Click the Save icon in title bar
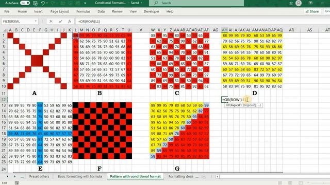This screenshot has width=330, height=185. pyautogui.click(x=35, y=3)
